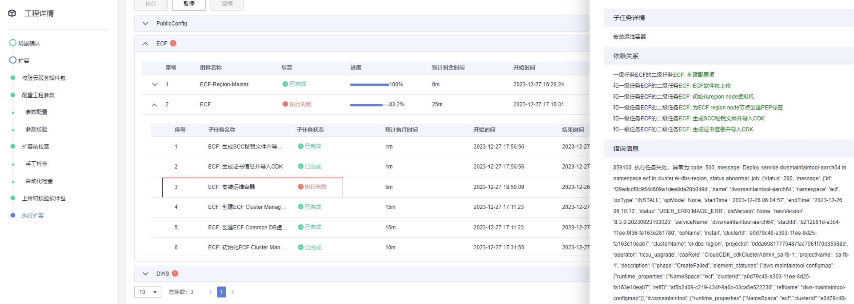Screen dimensions: 854x304
Task: Click the 执行 button
Action: pos(151,4)
